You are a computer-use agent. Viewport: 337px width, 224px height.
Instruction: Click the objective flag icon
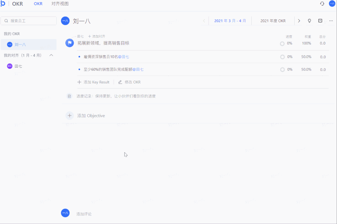pos(69,43)
